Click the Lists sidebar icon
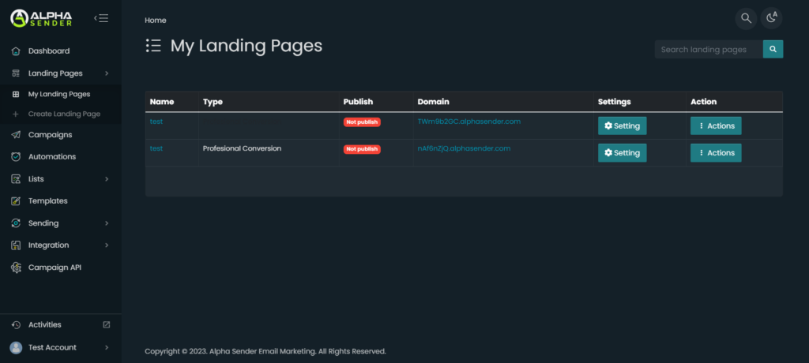 pyautogui.click(x=16, y=179)
